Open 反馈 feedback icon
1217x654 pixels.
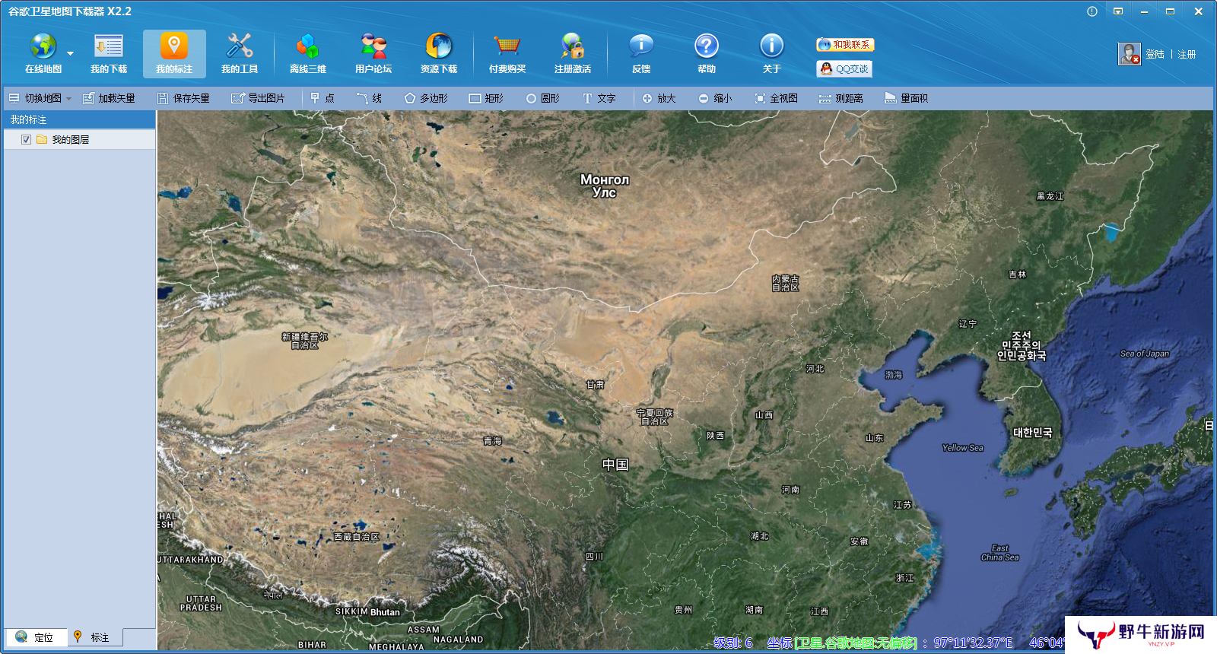pyautogui.click(x=641, y=46)
